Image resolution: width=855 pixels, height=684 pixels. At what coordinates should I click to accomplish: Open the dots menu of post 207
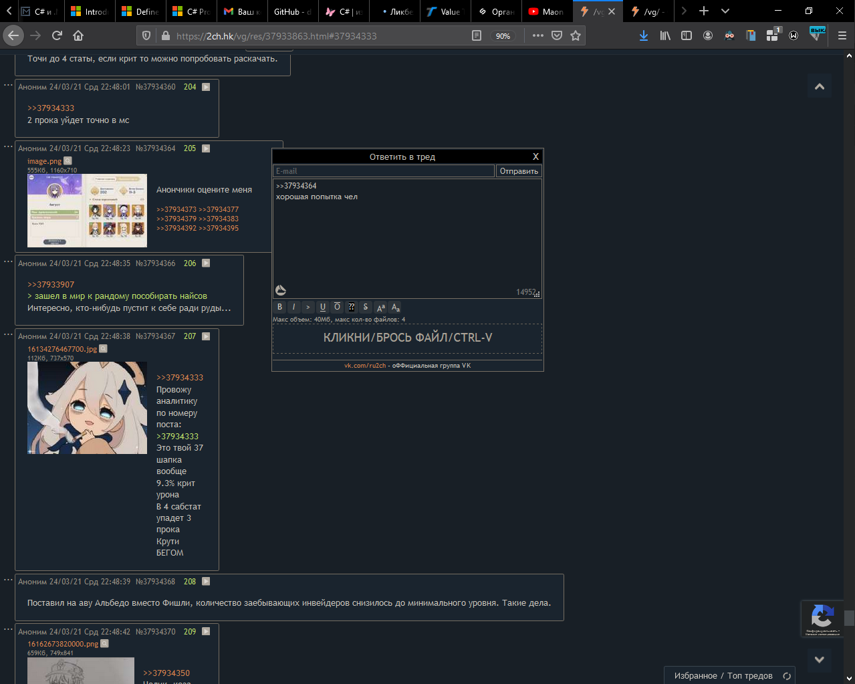(x=8, y=334)
